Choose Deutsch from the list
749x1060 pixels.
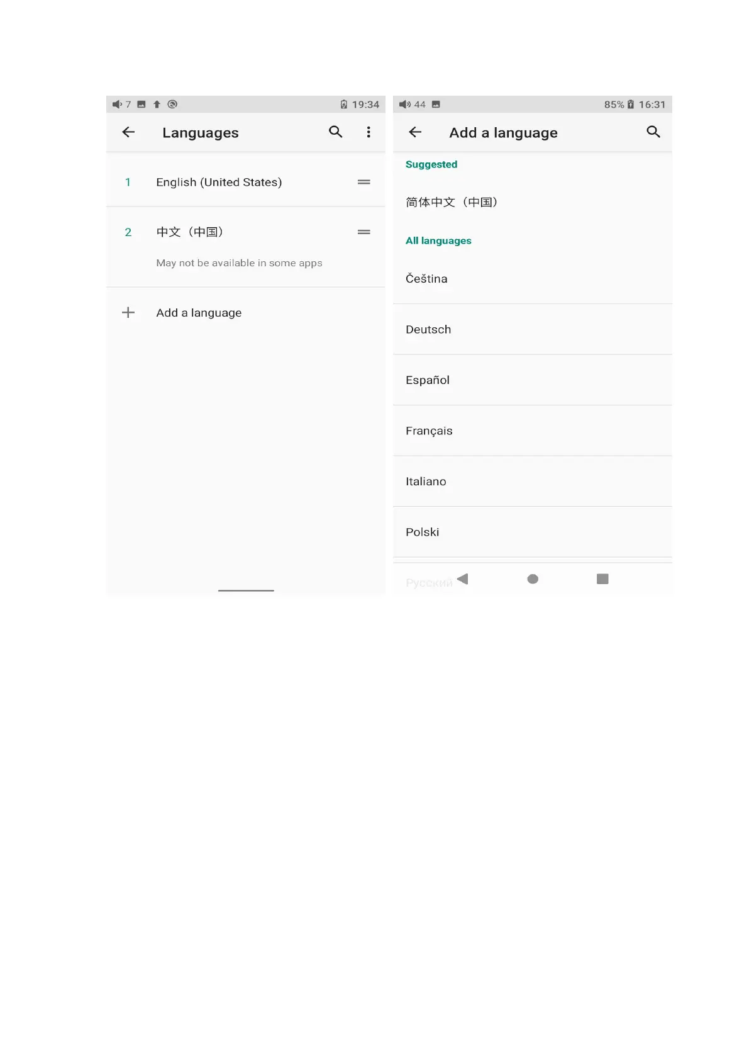[x=532, y=329]
